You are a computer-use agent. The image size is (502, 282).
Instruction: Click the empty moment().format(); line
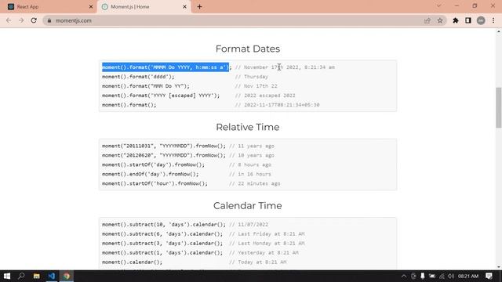129,105
